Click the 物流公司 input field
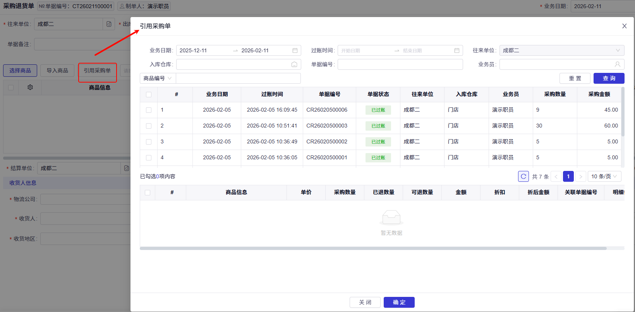Screen dimensions: 635x312 pos(85,199)
